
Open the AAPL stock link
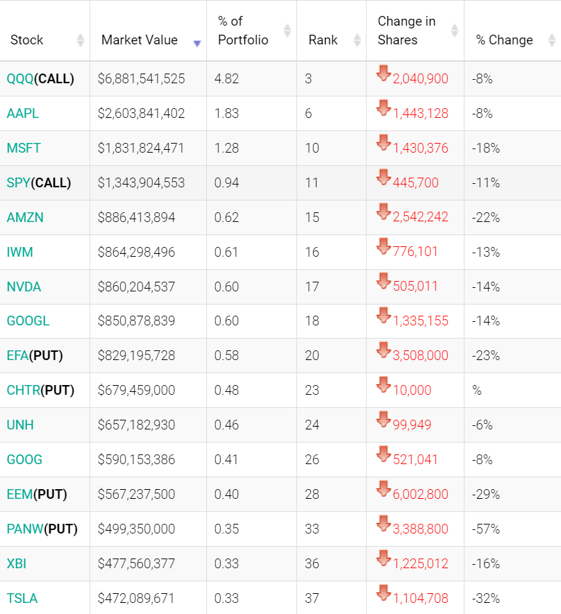(23, 114)
